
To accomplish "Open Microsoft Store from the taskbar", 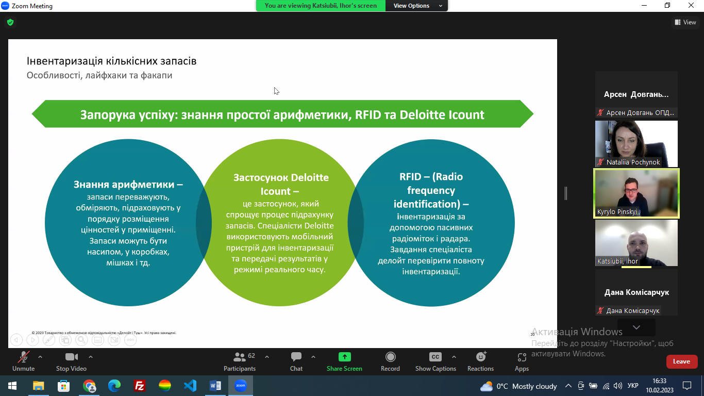I will coord(64,386).
